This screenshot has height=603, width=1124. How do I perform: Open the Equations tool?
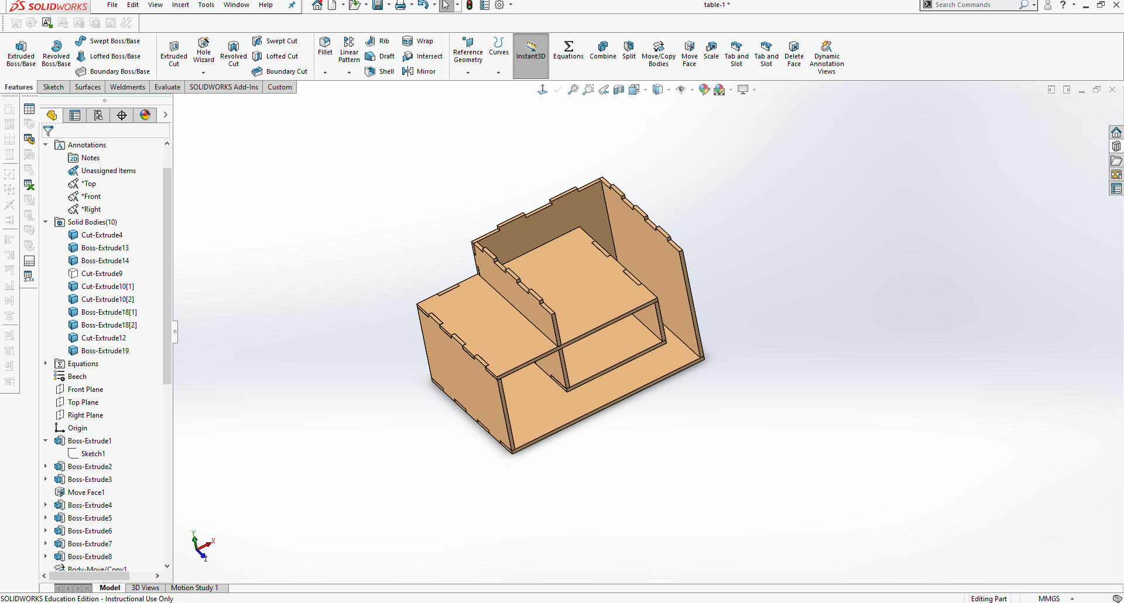(x=568, y=50)
